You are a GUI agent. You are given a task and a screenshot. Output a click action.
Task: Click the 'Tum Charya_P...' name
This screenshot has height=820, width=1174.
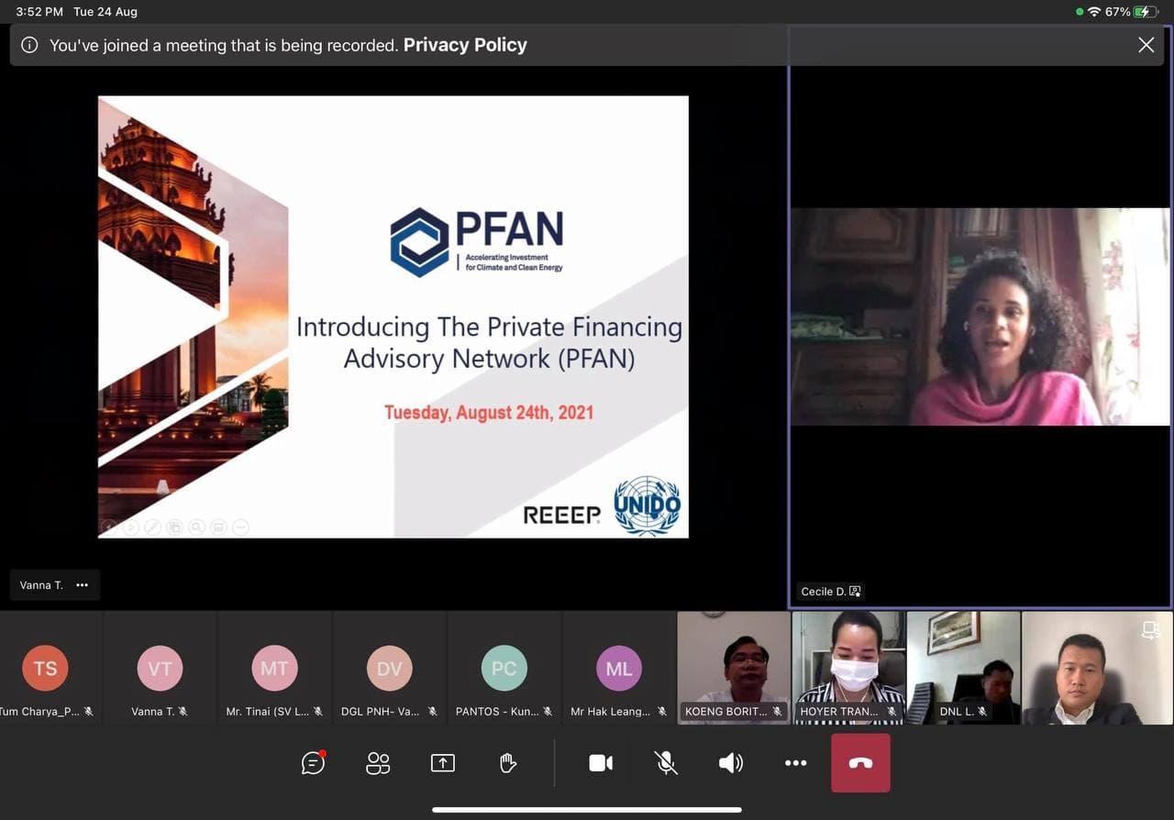(x=40, y=711)
